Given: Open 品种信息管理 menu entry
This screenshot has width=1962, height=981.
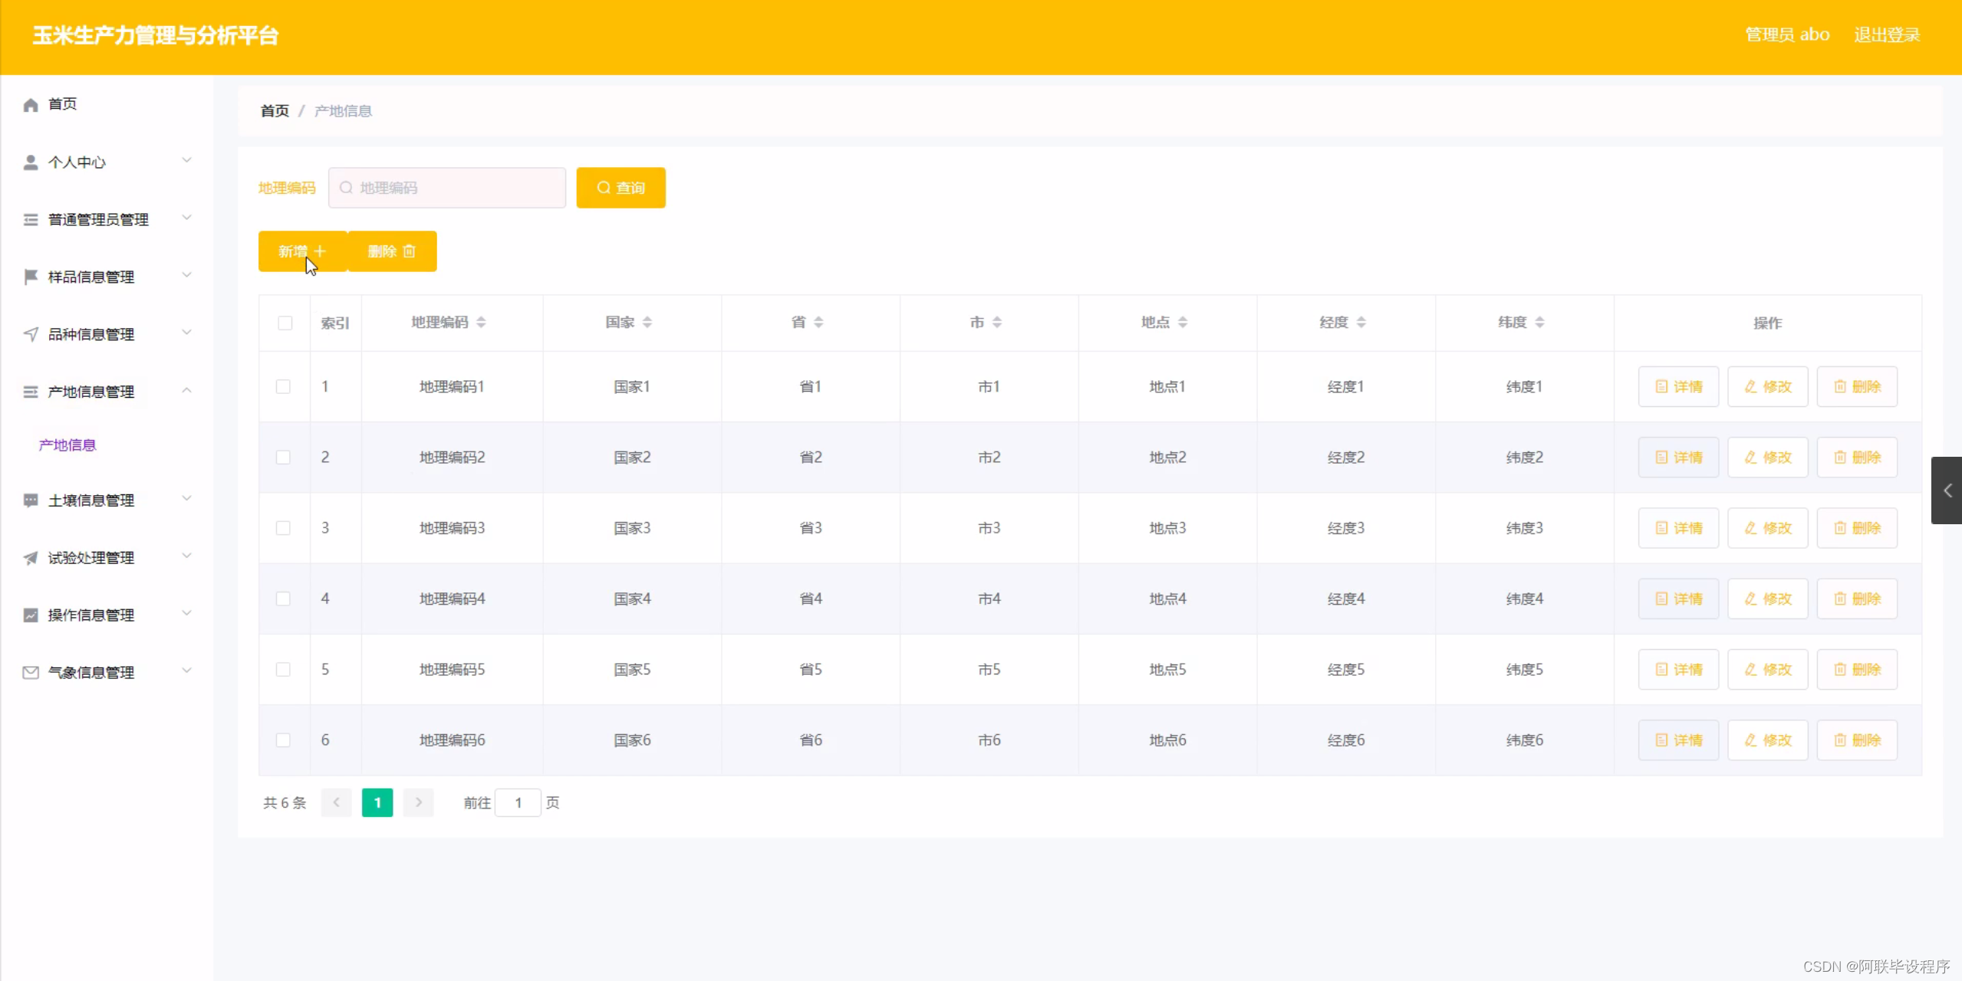Looking at the screenshot, I should (91, 334).
